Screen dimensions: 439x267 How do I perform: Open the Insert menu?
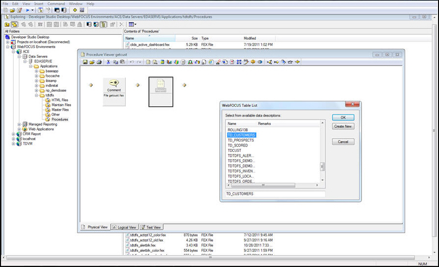coord(39,3)
